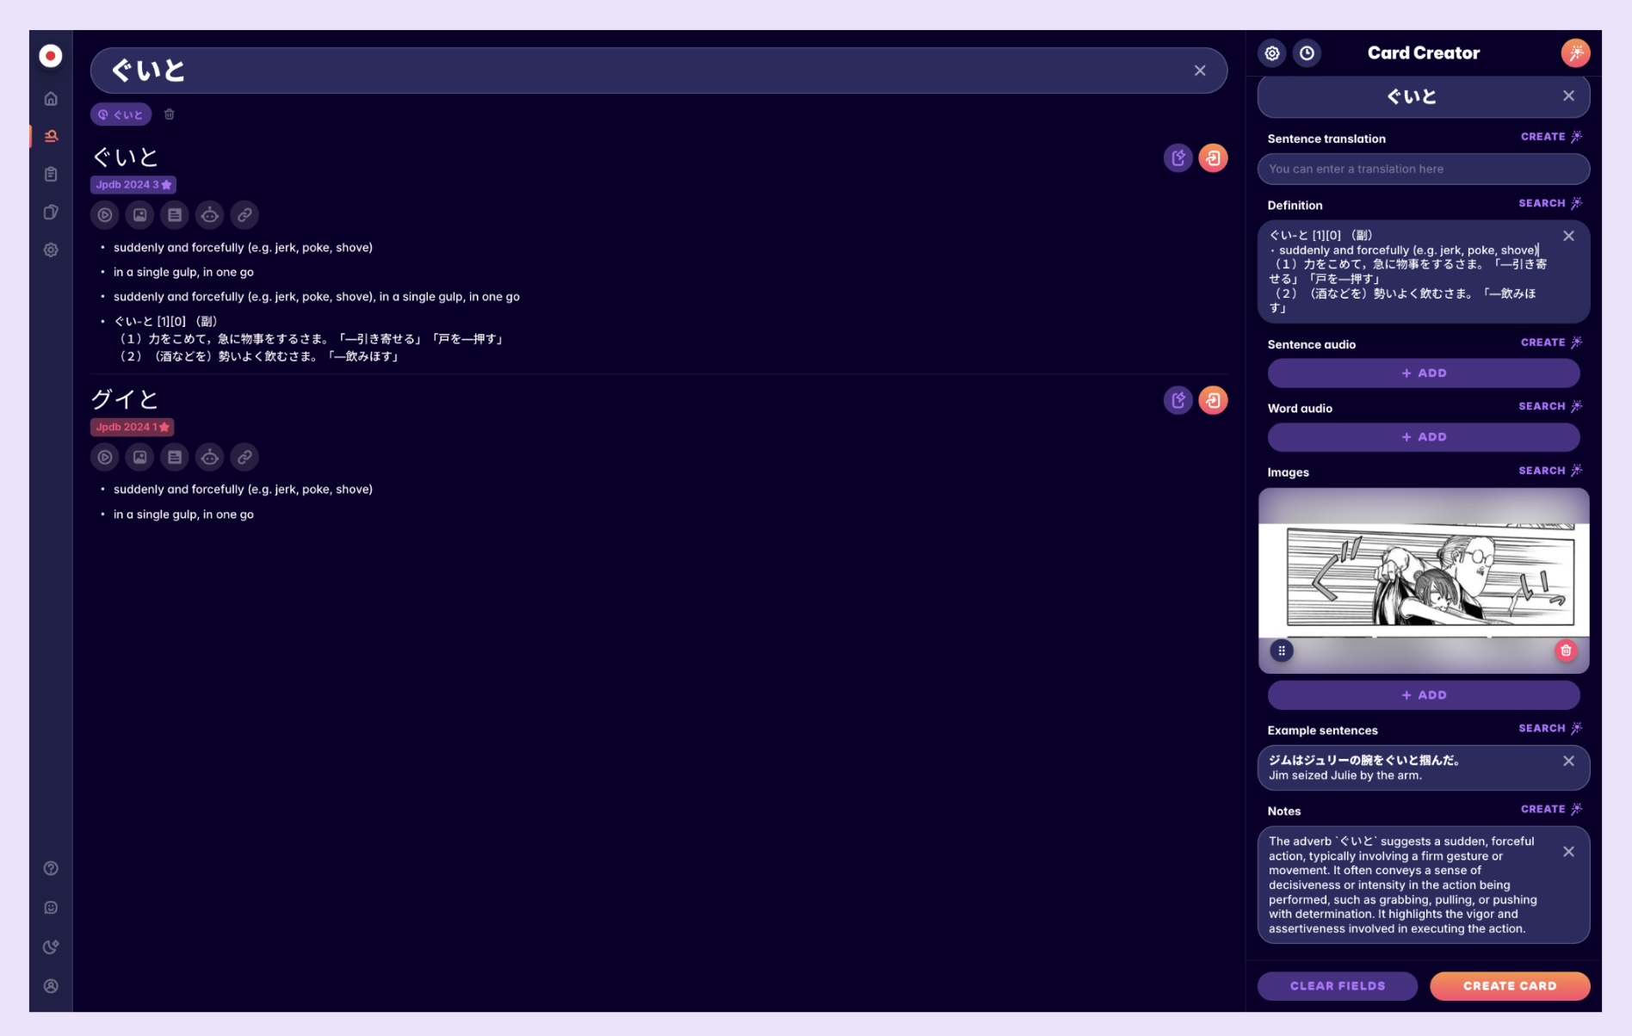The image size is (1632, 1036).
Task: Click the グイと entry heading
Action: click(x=126, y=399)
